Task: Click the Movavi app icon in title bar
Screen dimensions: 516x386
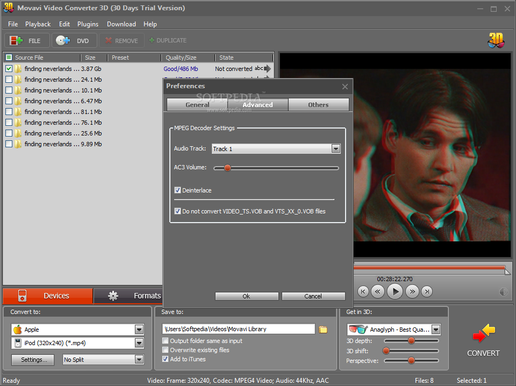Action: pos(8,8)
